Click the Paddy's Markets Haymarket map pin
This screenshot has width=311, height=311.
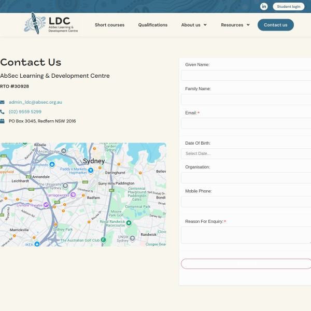91,170
